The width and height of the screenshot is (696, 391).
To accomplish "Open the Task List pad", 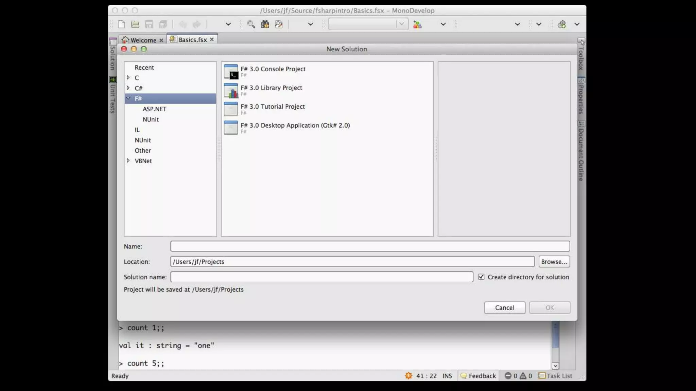I will click(555, 376).
